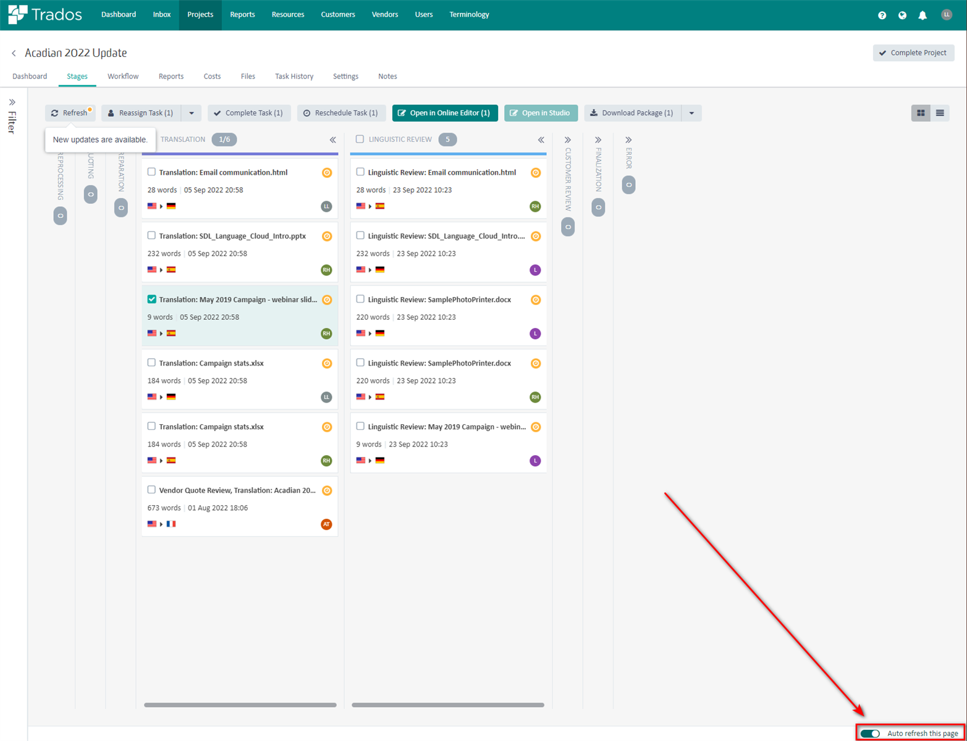Expand the Filter side panel

[x=12, y=103]
